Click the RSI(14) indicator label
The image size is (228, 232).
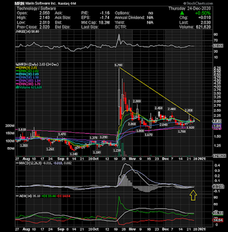pos(27,31)
